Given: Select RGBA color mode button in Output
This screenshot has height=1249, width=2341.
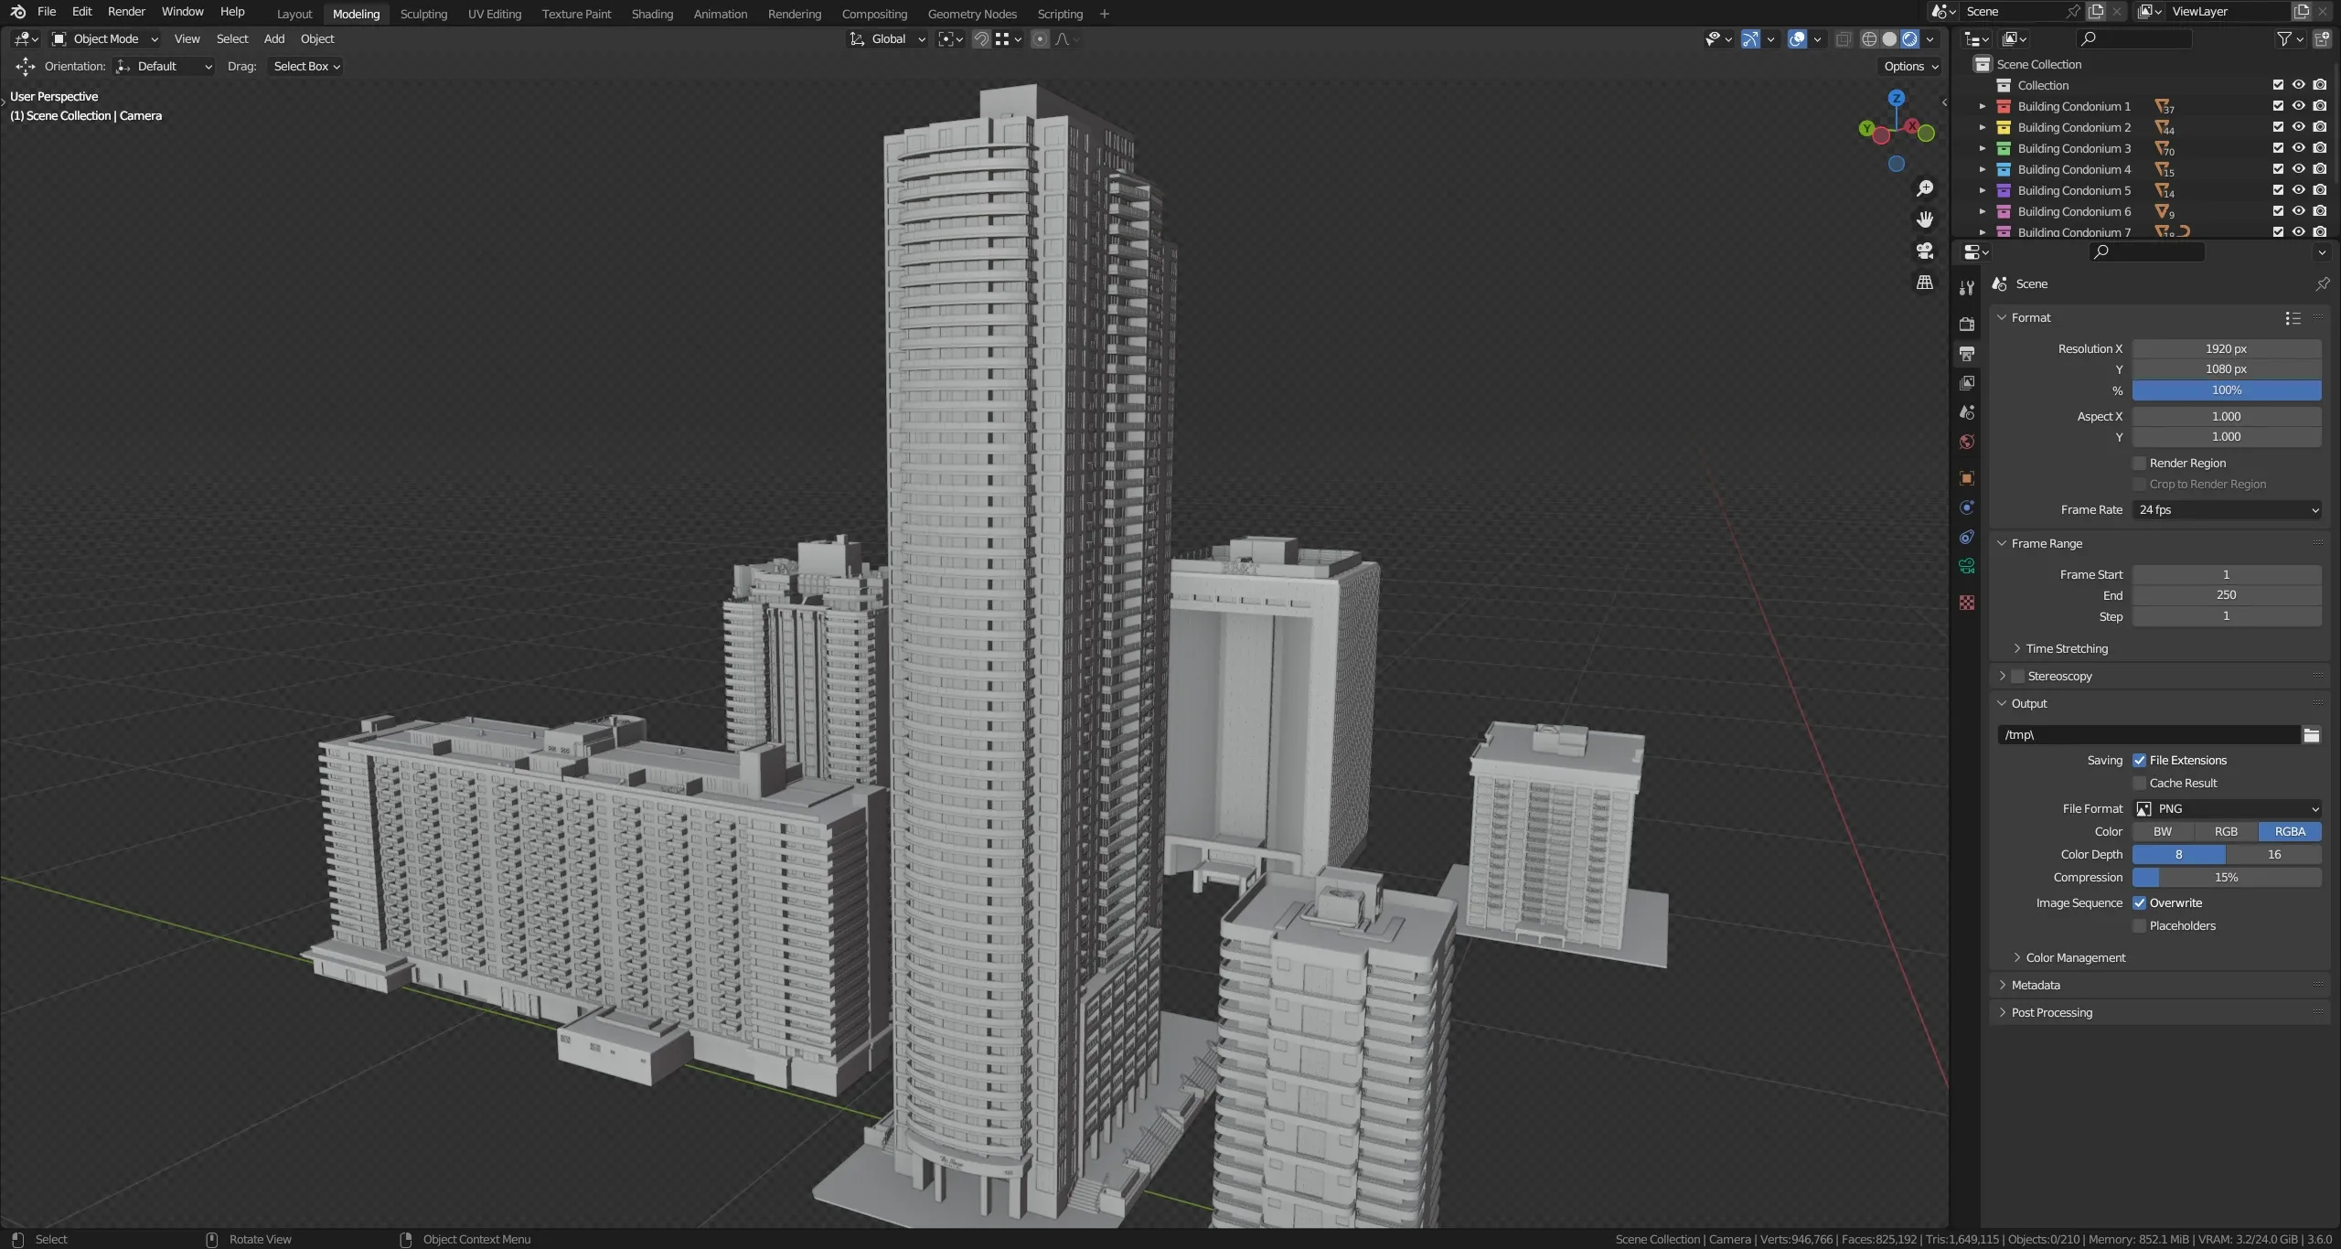Looking at the screenshot, I should point(2288,831).
